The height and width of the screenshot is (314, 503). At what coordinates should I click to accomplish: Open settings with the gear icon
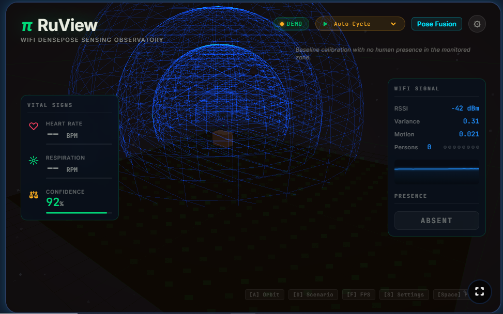tap(477, 24)
